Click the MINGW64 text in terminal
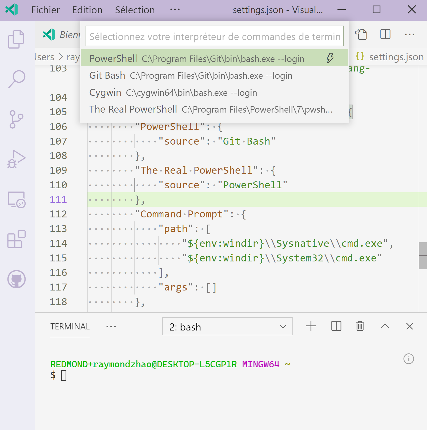 coord(261,364)
